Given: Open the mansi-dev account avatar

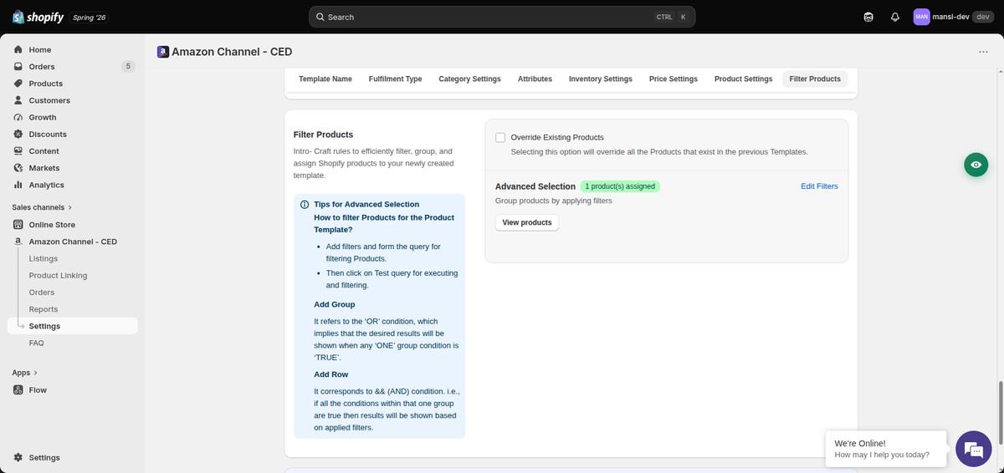Looking at the screenshot, I should [921, 17].
